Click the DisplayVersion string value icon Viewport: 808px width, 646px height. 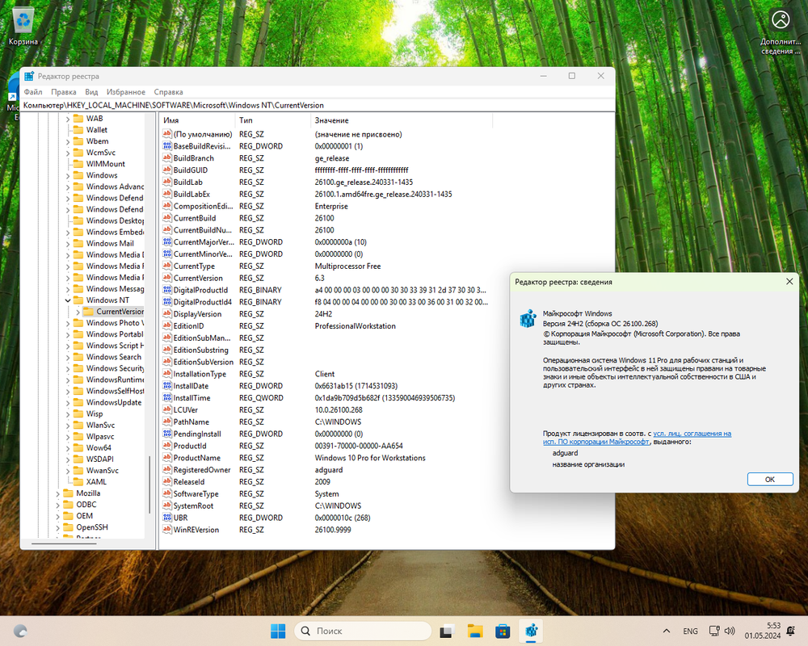[167, 314]
